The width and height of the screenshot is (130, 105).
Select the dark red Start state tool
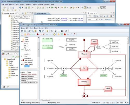38,34
